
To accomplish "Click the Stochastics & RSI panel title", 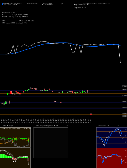I will (109, 126).
